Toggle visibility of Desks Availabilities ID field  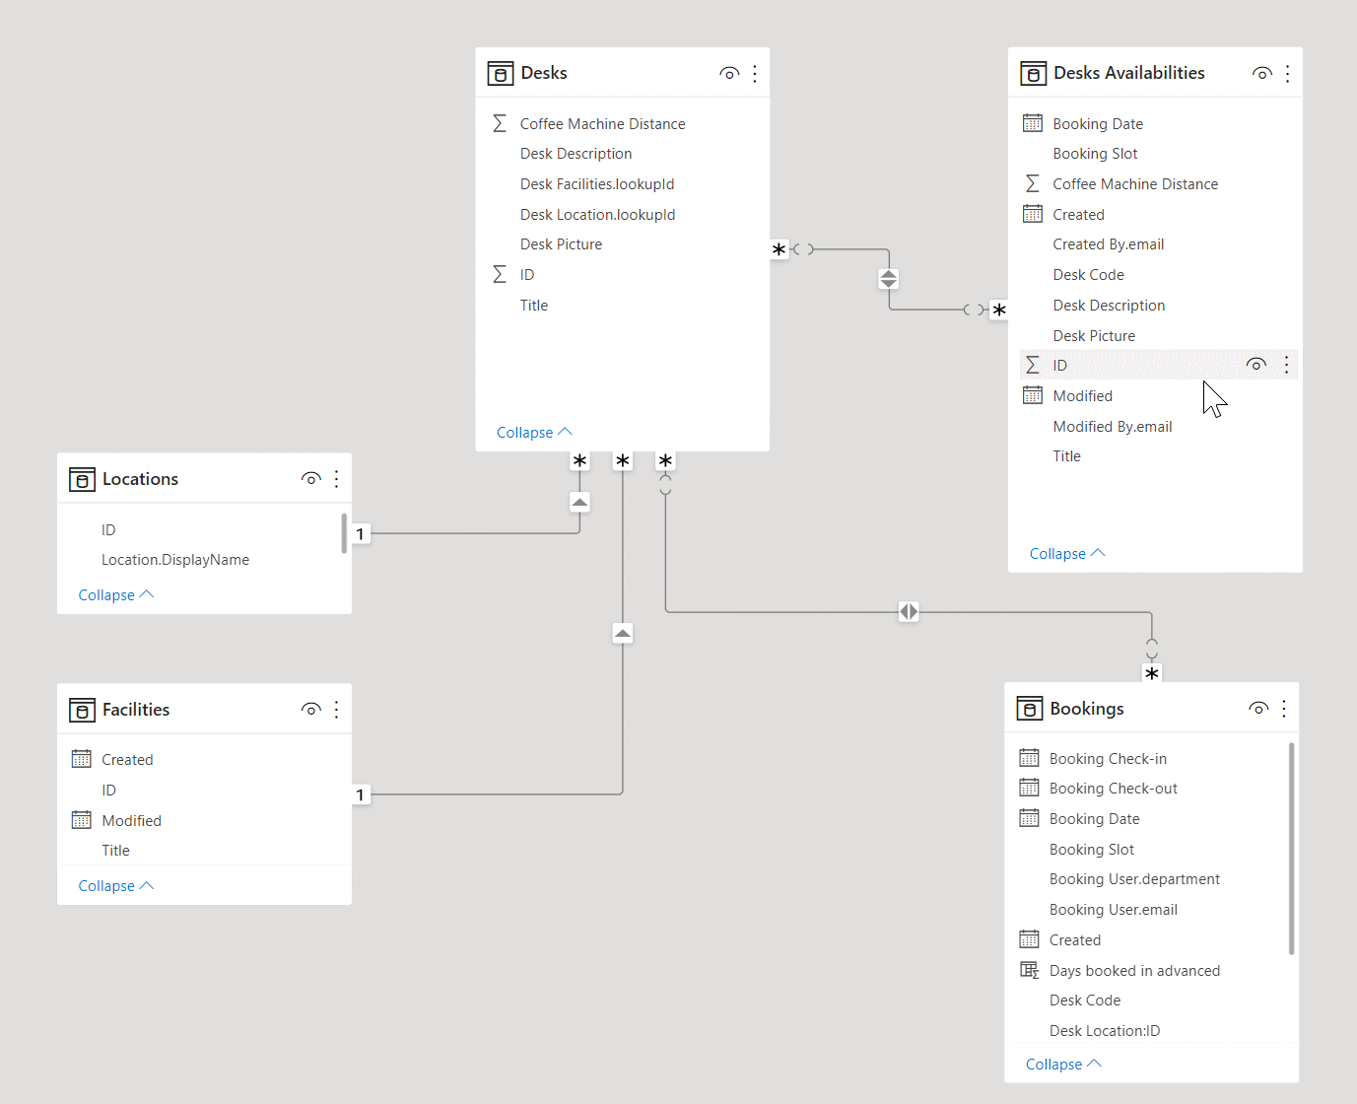click(1256, 365)
